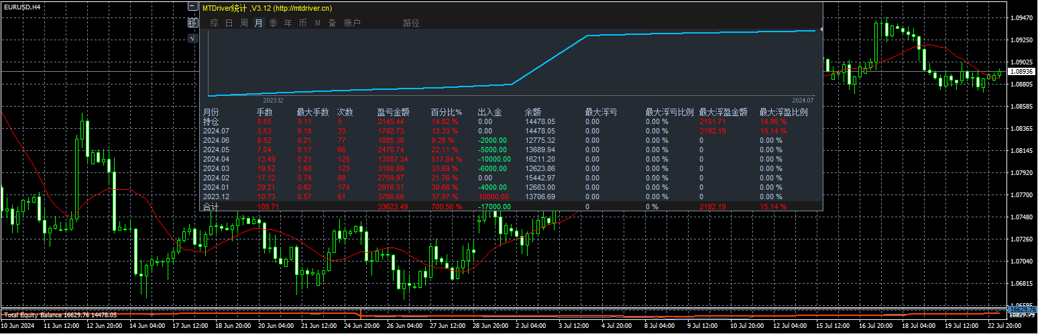Click the 2024.07 end date on equity curve
The height and width of the screenshot is (334, 1038).
802,100
